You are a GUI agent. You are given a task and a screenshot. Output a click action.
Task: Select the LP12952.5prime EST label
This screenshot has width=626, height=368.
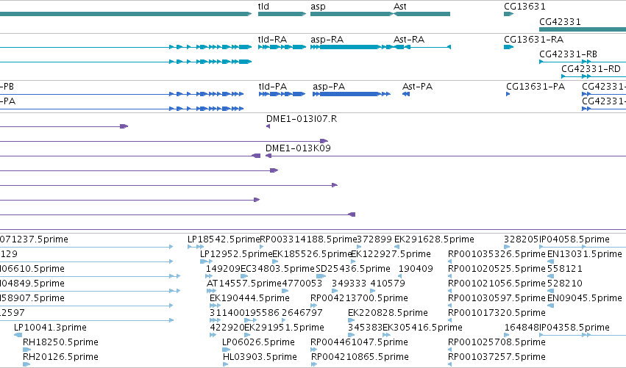tap(236, 254)
